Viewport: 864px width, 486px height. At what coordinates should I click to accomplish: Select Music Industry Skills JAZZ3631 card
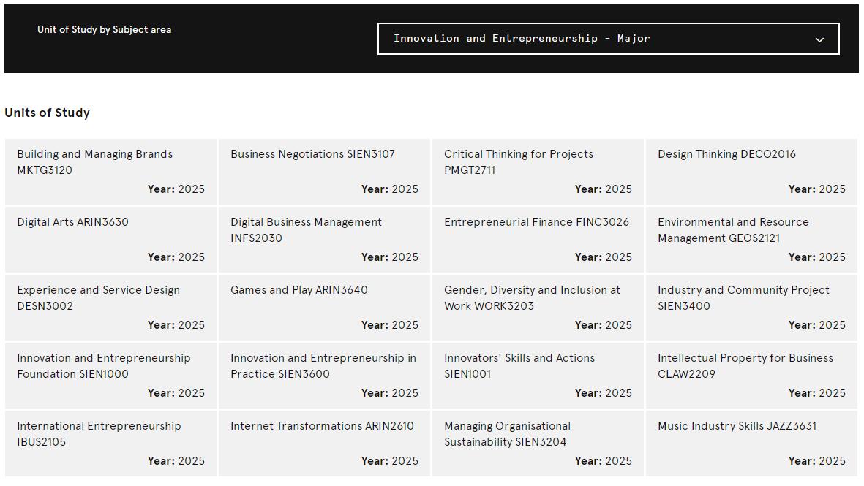751,444
